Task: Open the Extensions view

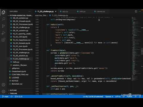Action: [3, 40]
